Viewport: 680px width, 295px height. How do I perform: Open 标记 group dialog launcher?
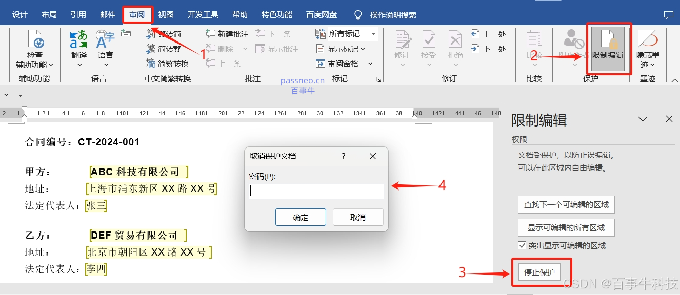(378, 79)
